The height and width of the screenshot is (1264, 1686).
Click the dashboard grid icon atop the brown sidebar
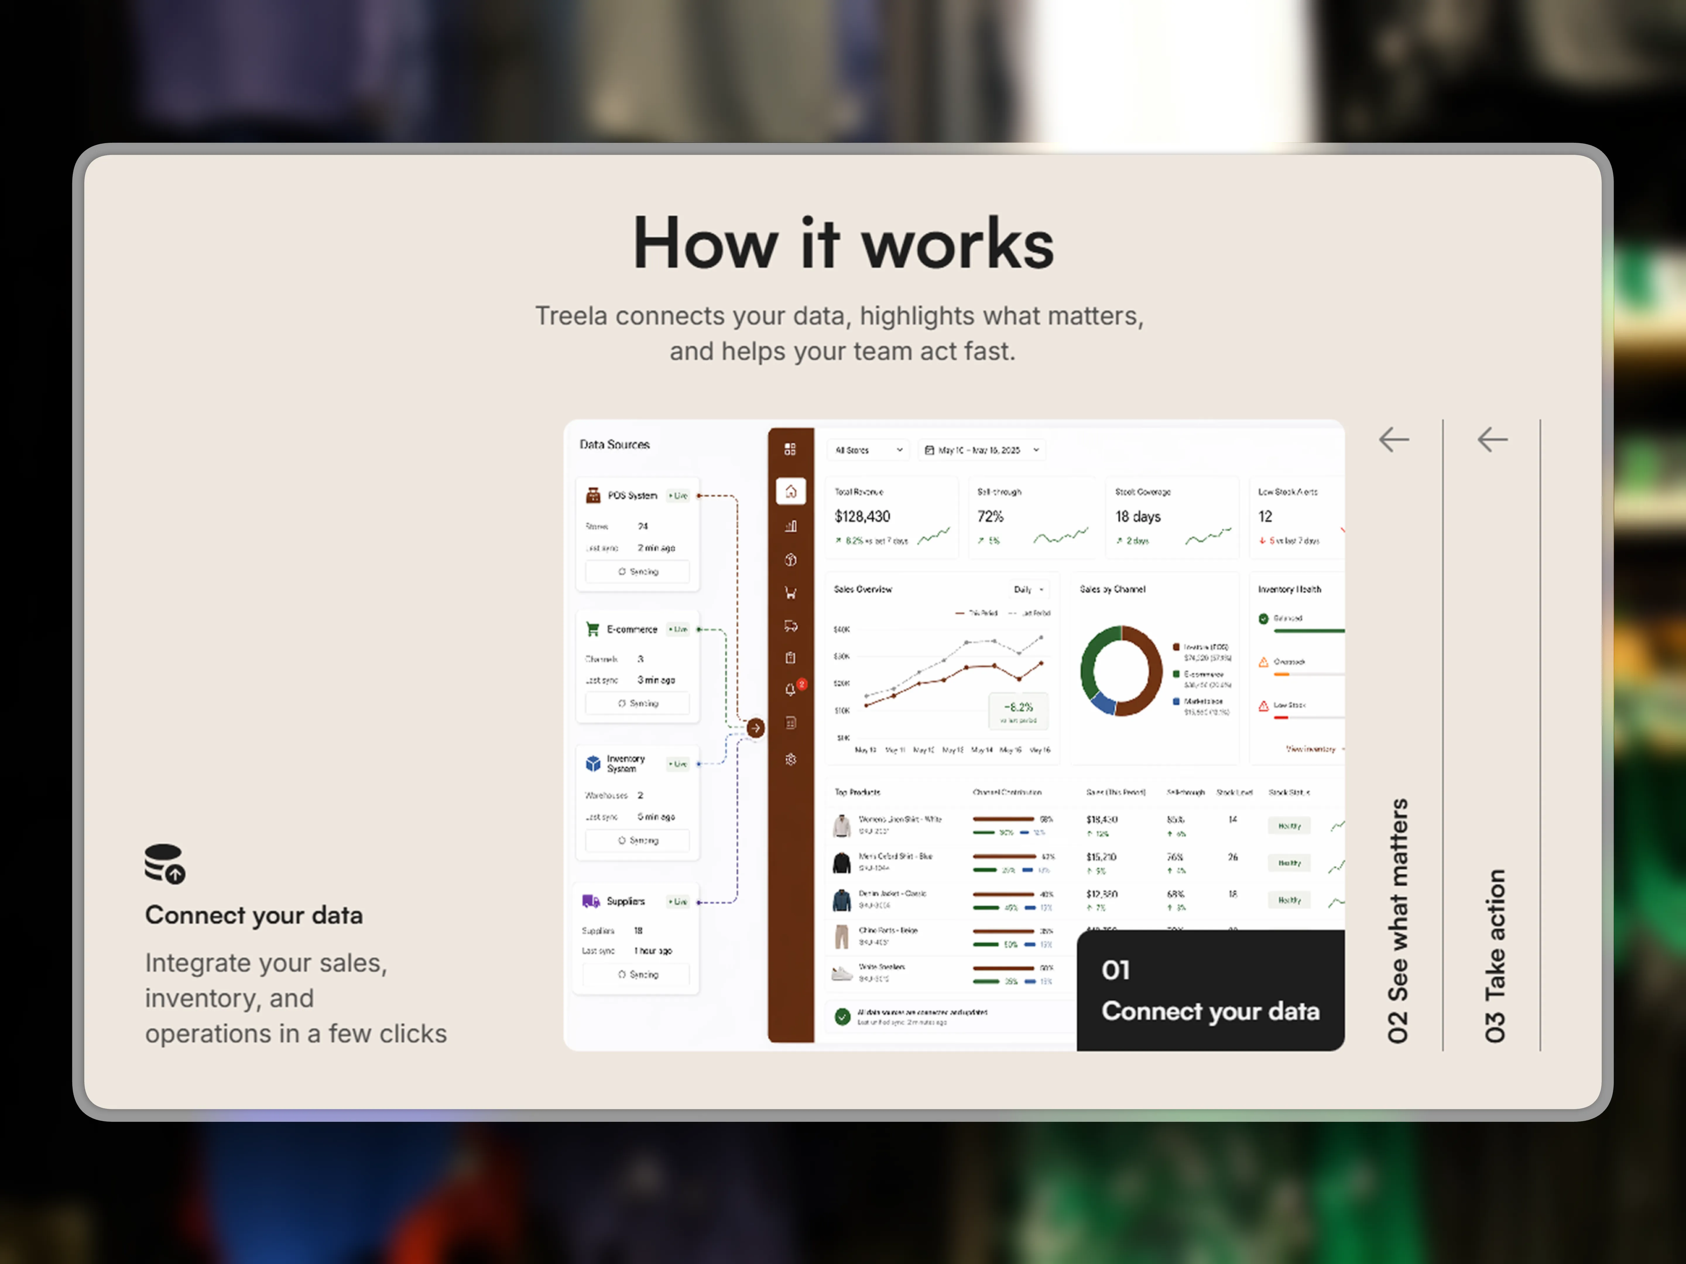tap(790, 449)
